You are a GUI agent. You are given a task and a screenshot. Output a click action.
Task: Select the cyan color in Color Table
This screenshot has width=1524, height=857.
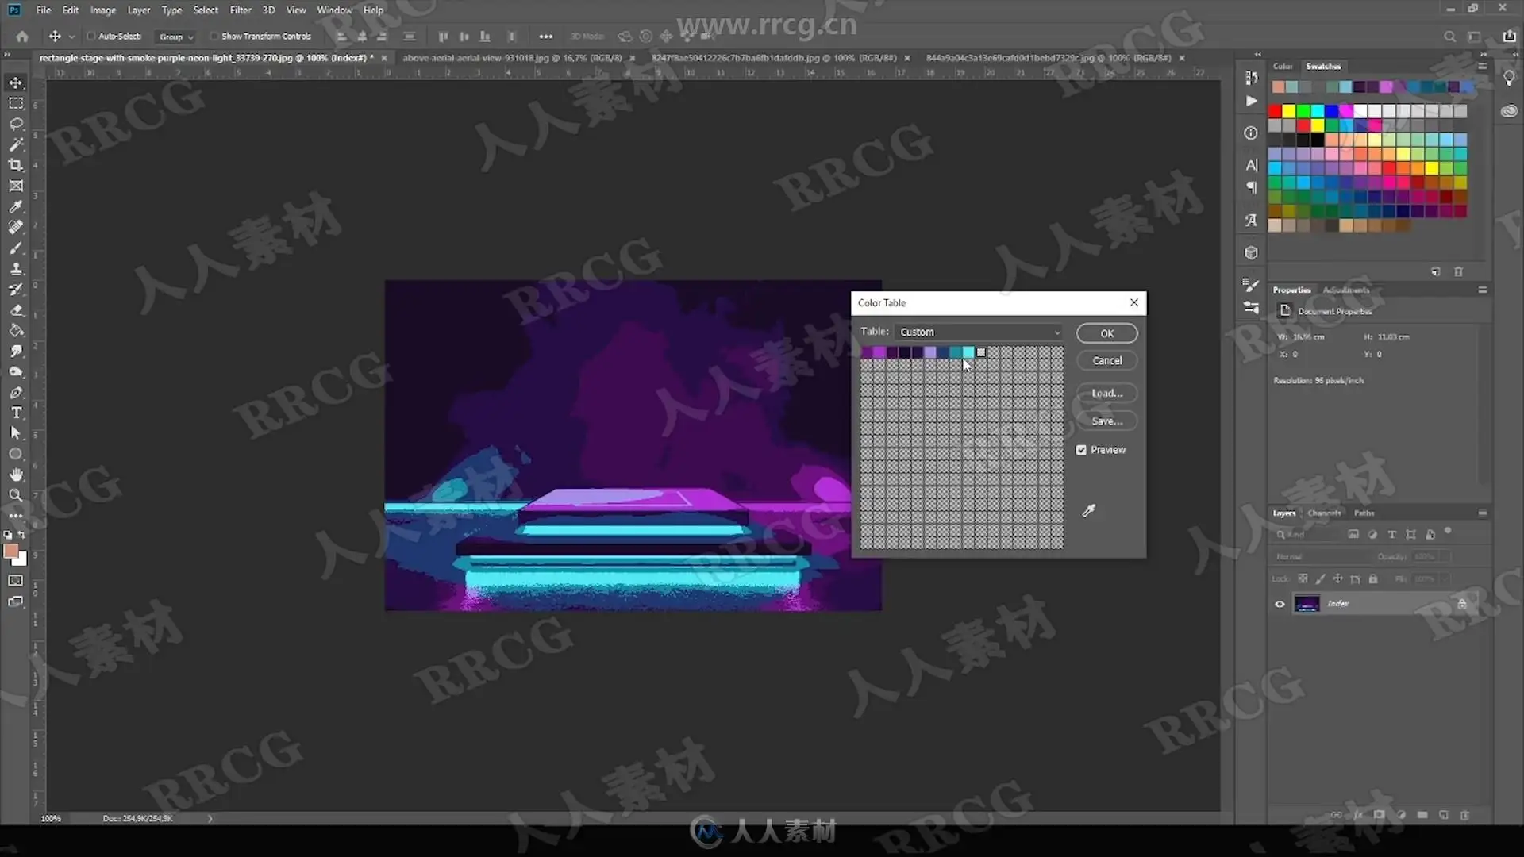pos(968,352)
